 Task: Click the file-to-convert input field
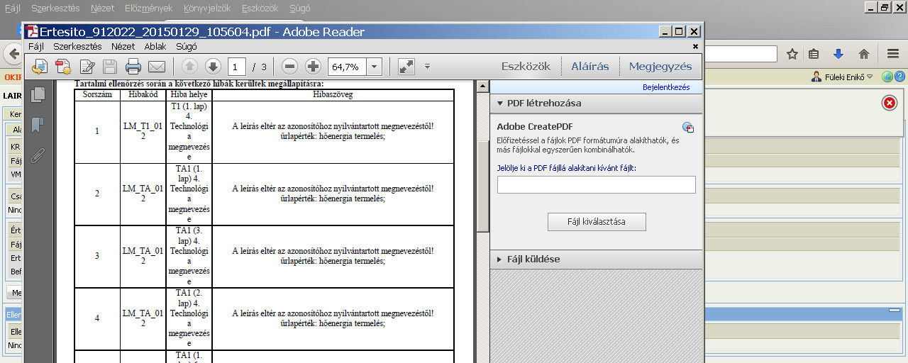point(596,185)
